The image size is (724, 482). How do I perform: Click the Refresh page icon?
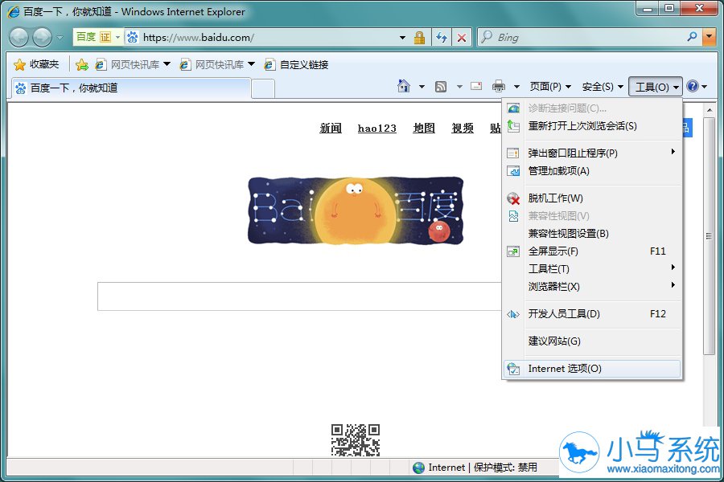[x=442, y=38]
